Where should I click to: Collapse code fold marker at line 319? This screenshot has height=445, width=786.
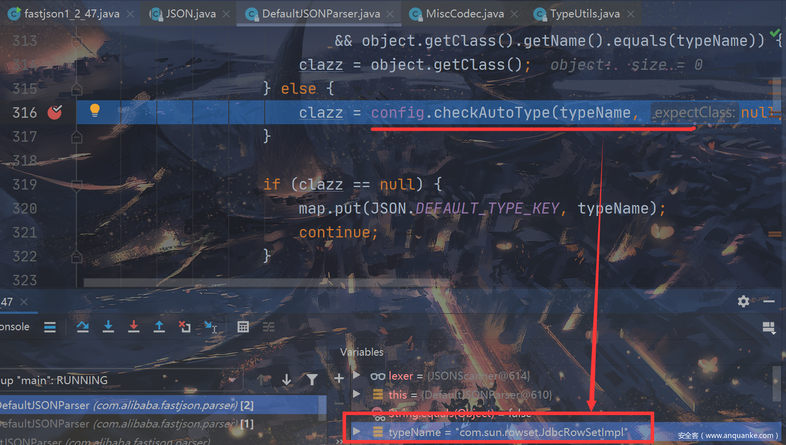pos(76,185)
